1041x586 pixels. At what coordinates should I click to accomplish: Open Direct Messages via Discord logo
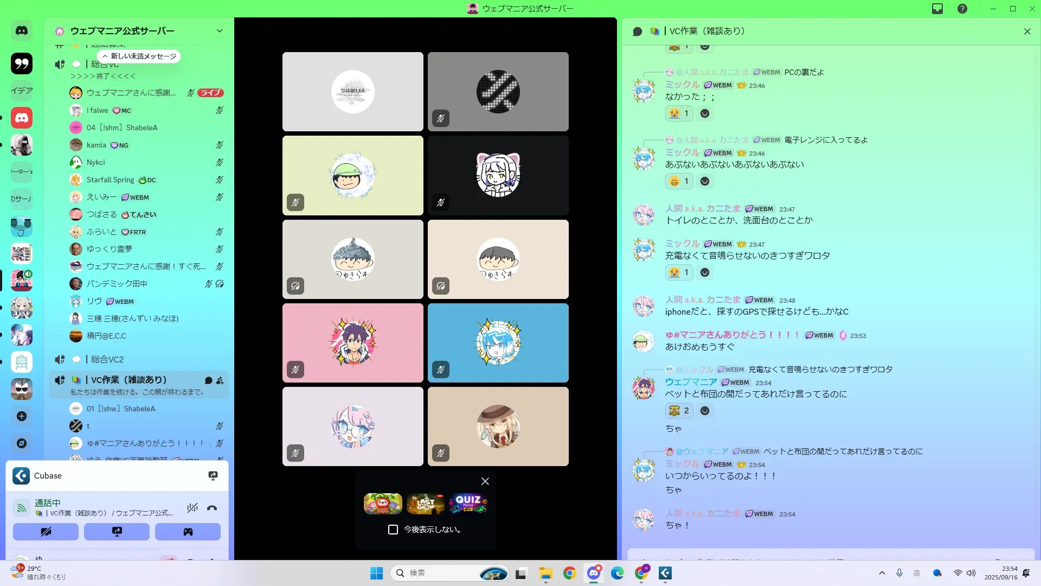(22, 31)
